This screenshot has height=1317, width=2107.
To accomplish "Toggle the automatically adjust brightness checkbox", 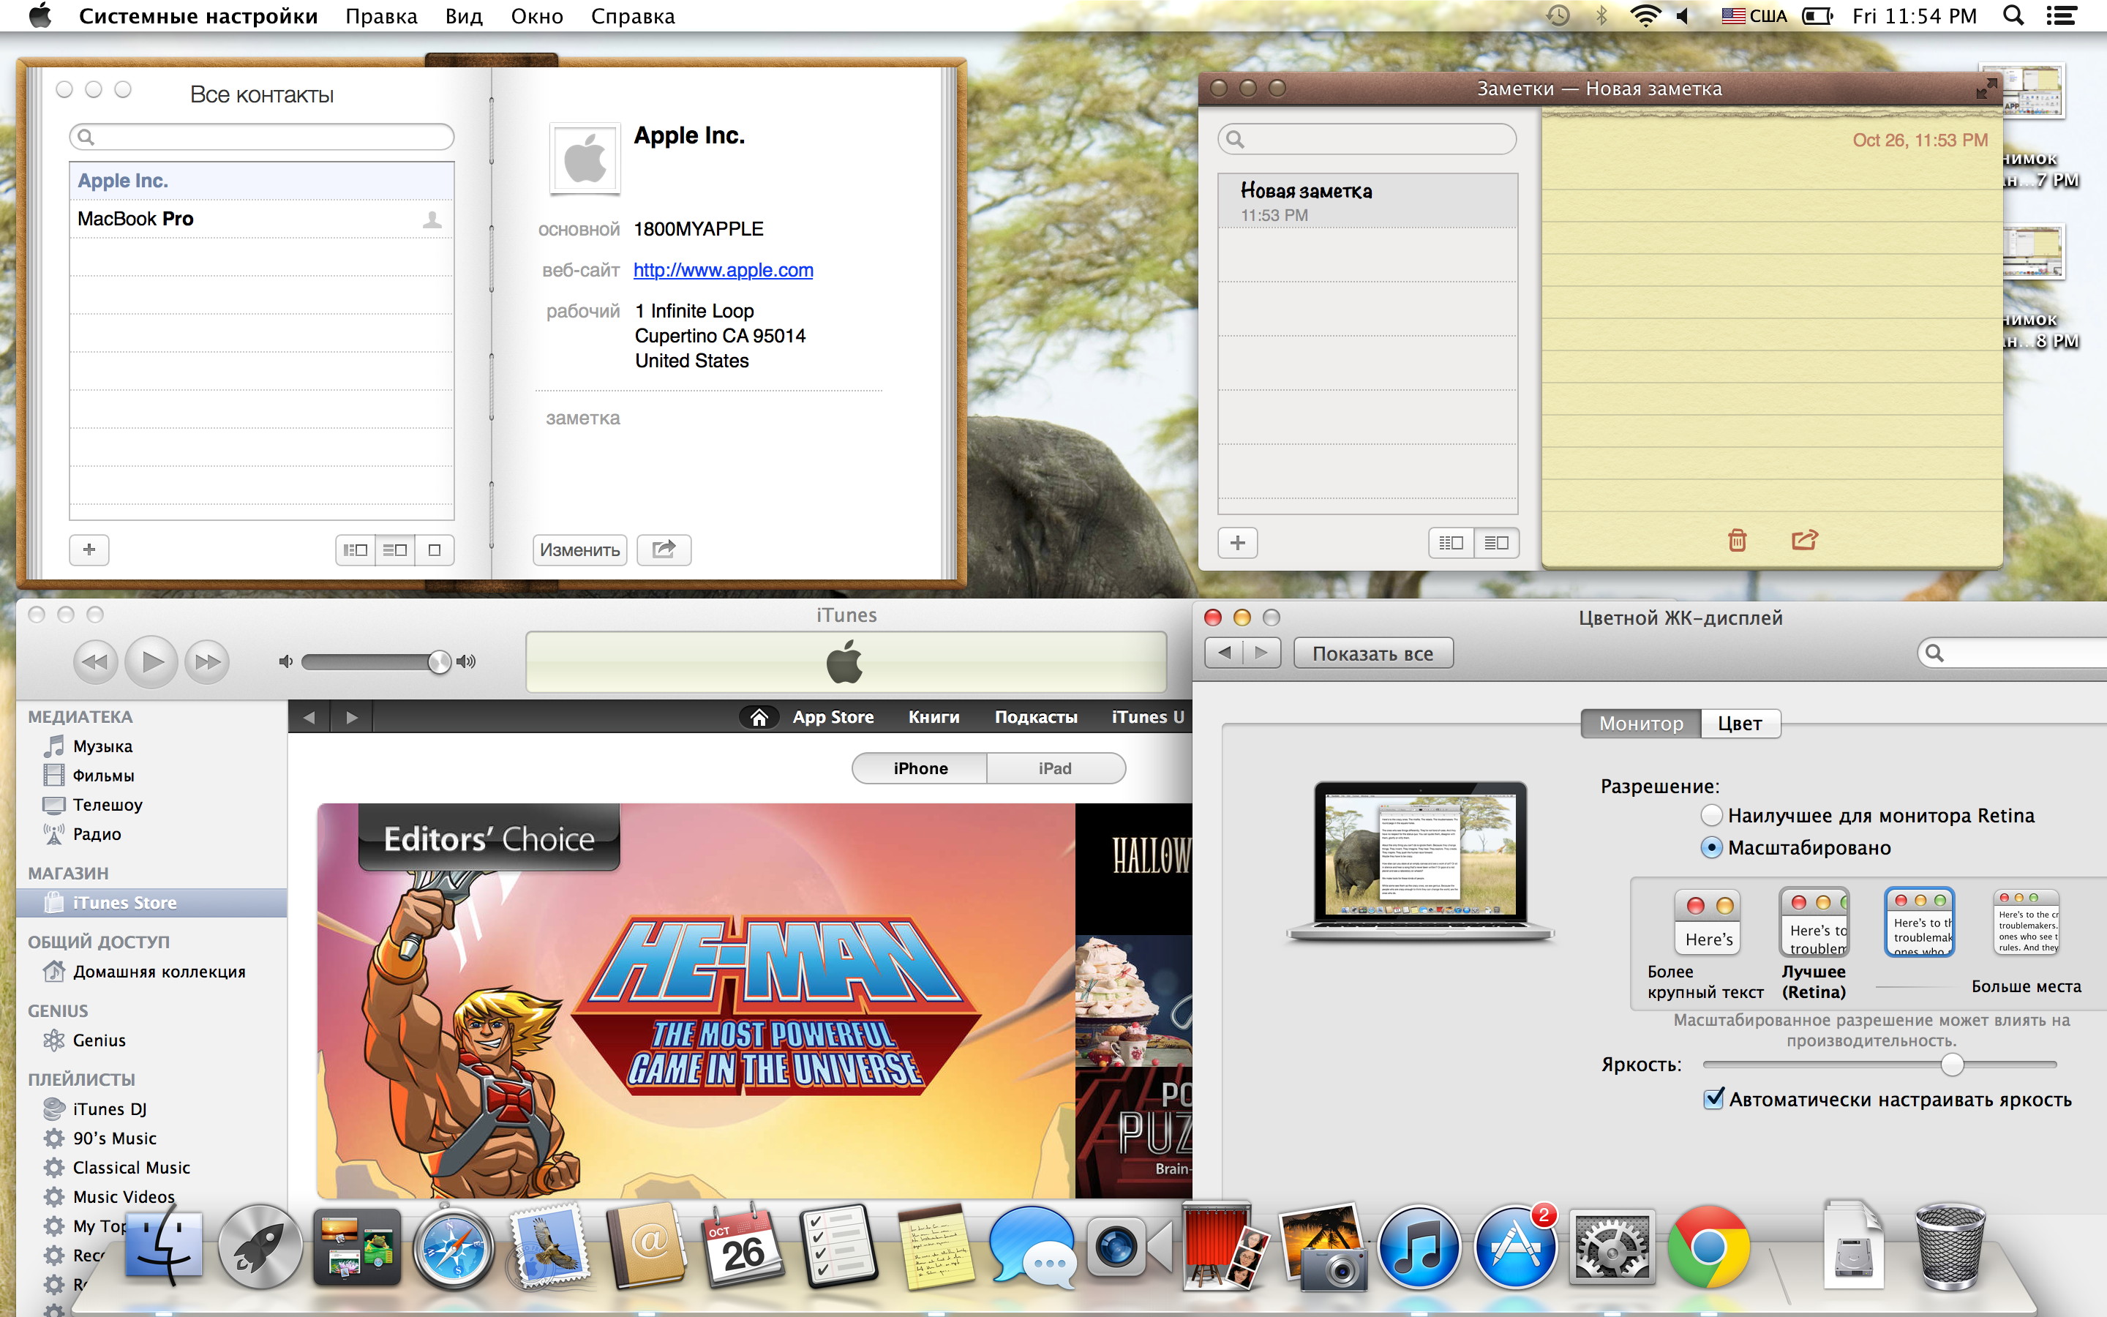I will click(x=1713, y=1099).
